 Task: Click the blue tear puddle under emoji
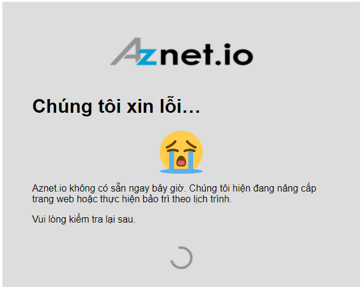[181, 171]
